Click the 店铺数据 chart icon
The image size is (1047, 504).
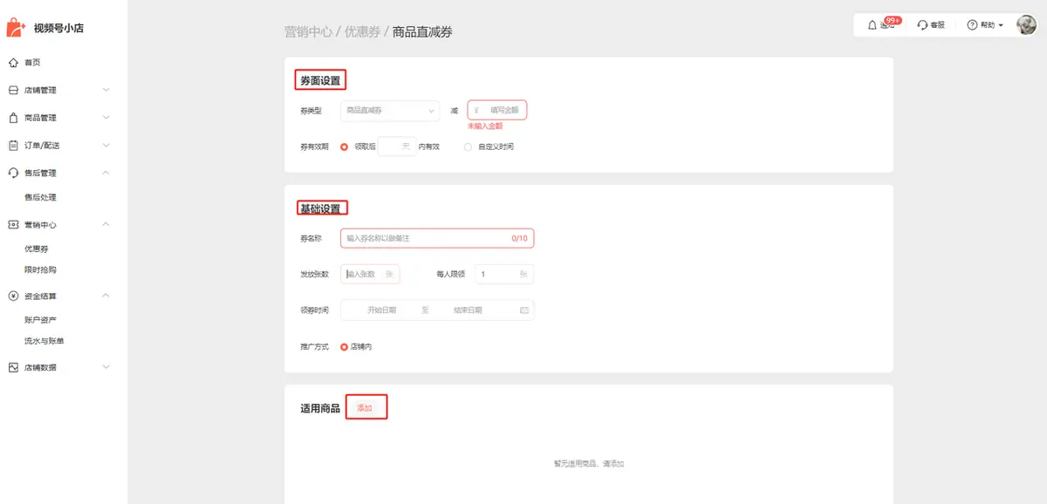(x=13, y=368)
